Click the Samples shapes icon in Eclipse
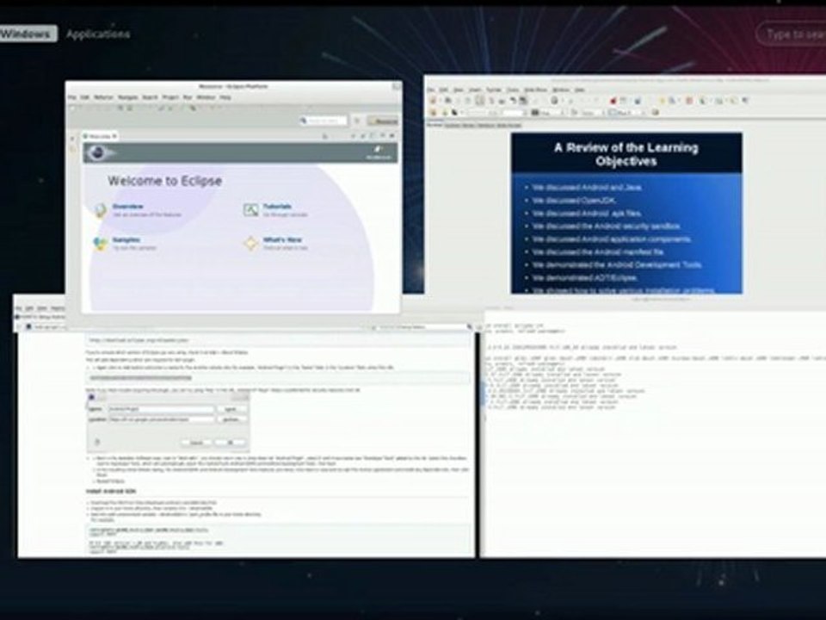826x620 pixels. click(100, 244)
